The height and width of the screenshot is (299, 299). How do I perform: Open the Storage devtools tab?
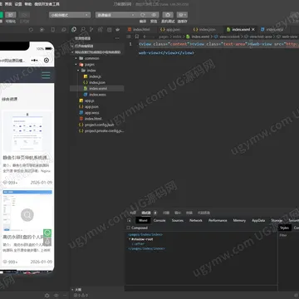click(277, 220)
